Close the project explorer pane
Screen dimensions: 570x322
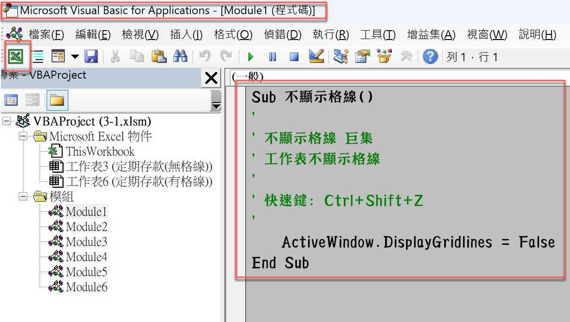211,78
